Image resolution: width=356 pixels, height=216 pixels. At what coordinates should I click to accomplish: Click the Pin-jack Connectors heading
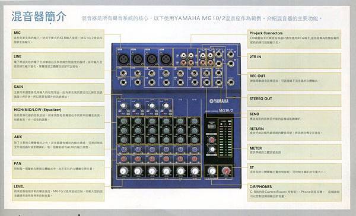point(266,33)
